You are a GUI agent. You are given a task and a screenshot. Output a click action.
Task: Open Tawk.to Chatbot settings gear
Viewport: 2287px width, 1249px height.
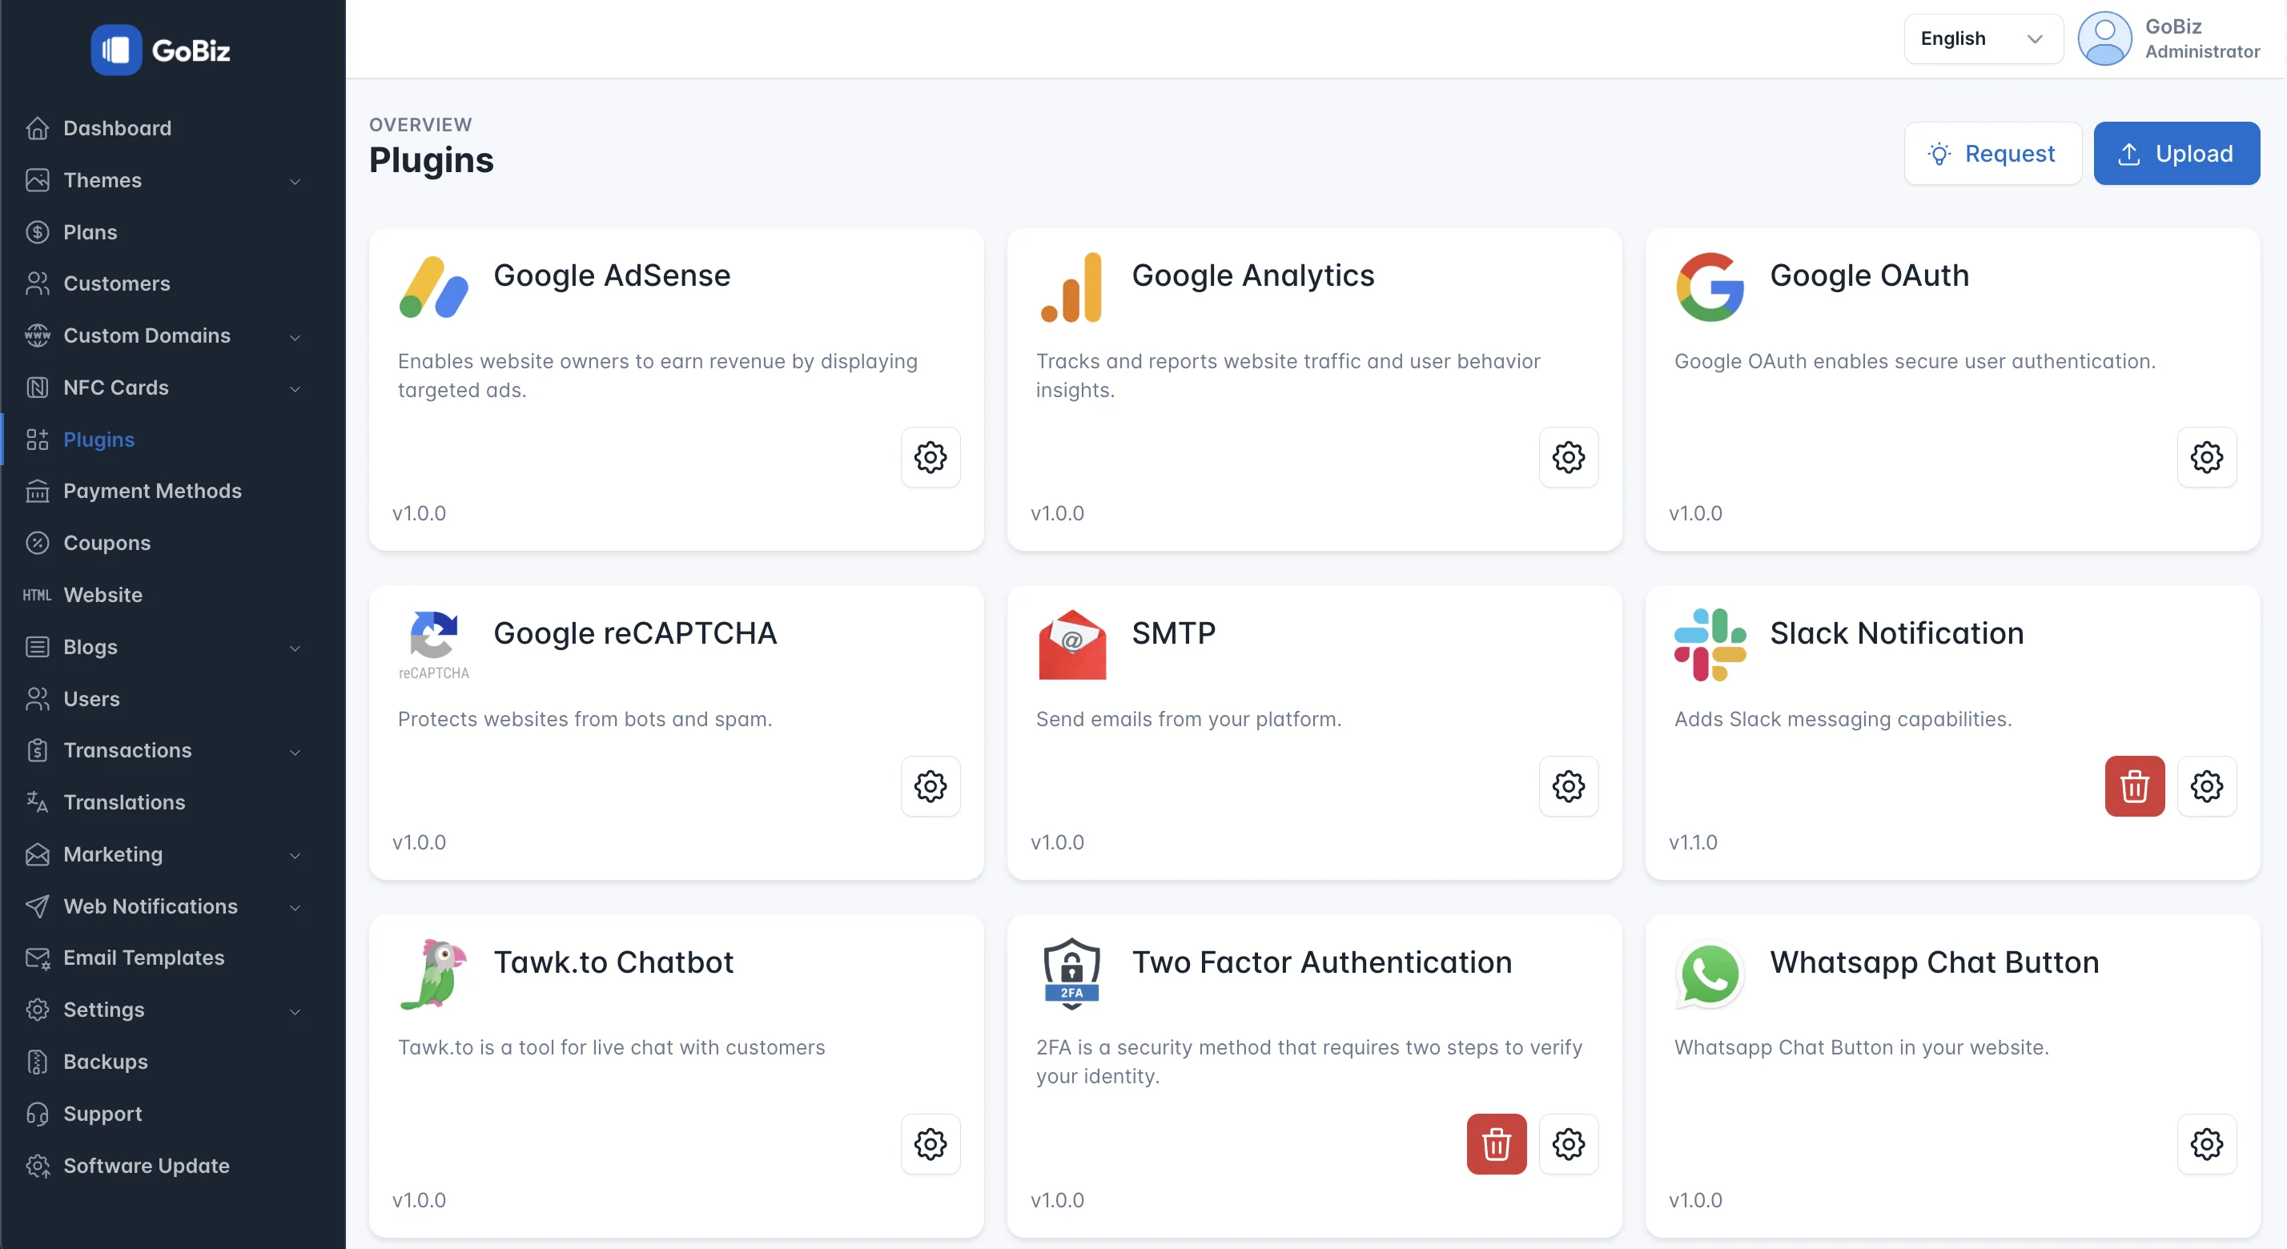point(930,1143)
